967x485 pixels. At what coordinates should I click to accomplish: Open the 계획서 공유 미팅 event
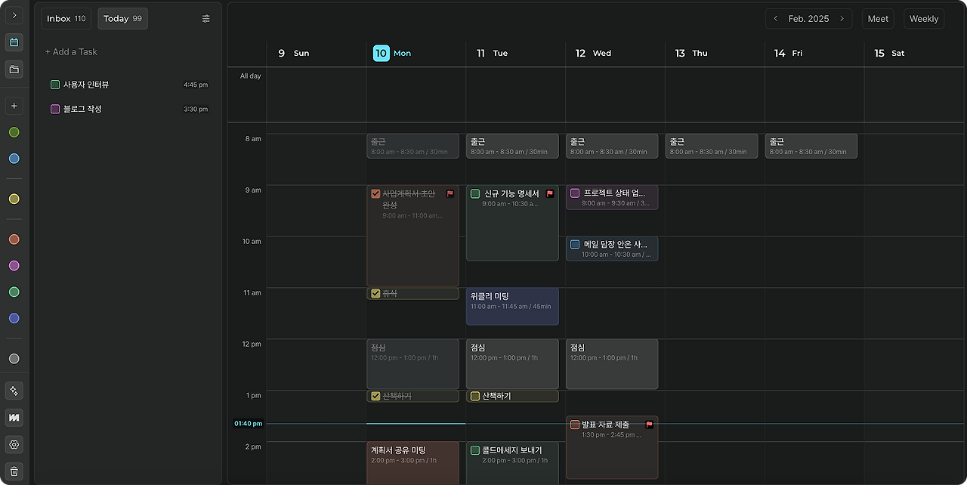tap(412, 462)
